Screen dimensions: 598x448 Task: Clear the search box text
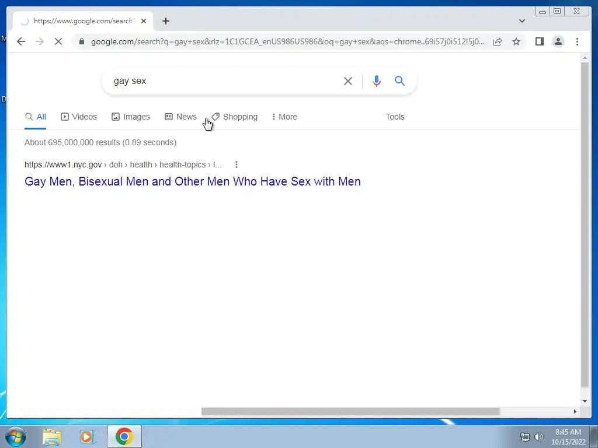click(x=348, y=80)
